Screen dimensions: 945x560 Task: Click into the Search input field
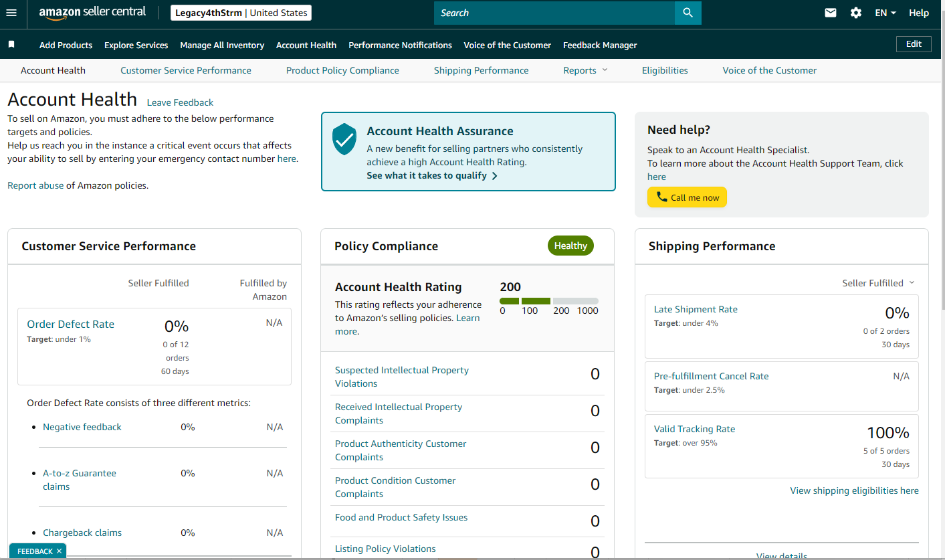(554, 13)
